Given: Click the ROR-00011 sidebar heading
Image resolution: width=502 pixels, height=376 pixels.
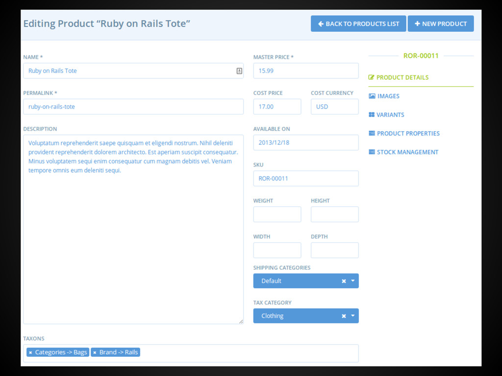Looking at the screenshot, I should point(421,56).
